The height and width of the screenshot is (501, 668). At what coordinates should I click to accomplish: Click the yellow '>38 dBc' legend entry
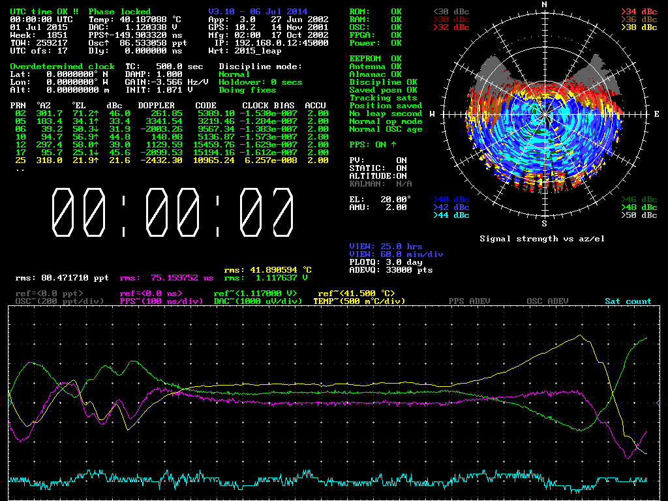point(639,27)
